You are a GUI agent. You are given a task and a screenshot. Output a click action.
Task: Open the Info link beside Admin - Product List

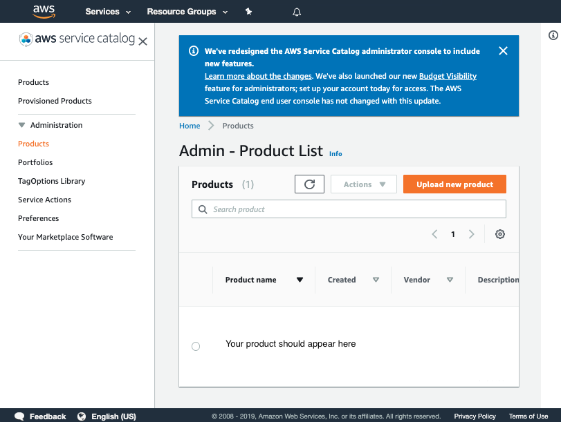(335, 153)
